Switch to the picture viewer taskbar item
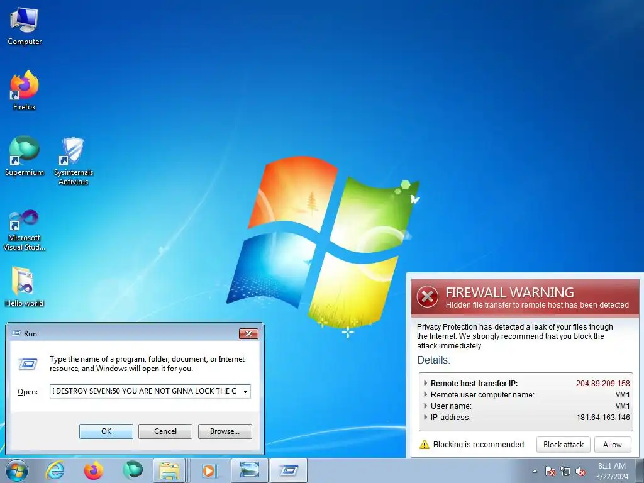 click(249, 470)
